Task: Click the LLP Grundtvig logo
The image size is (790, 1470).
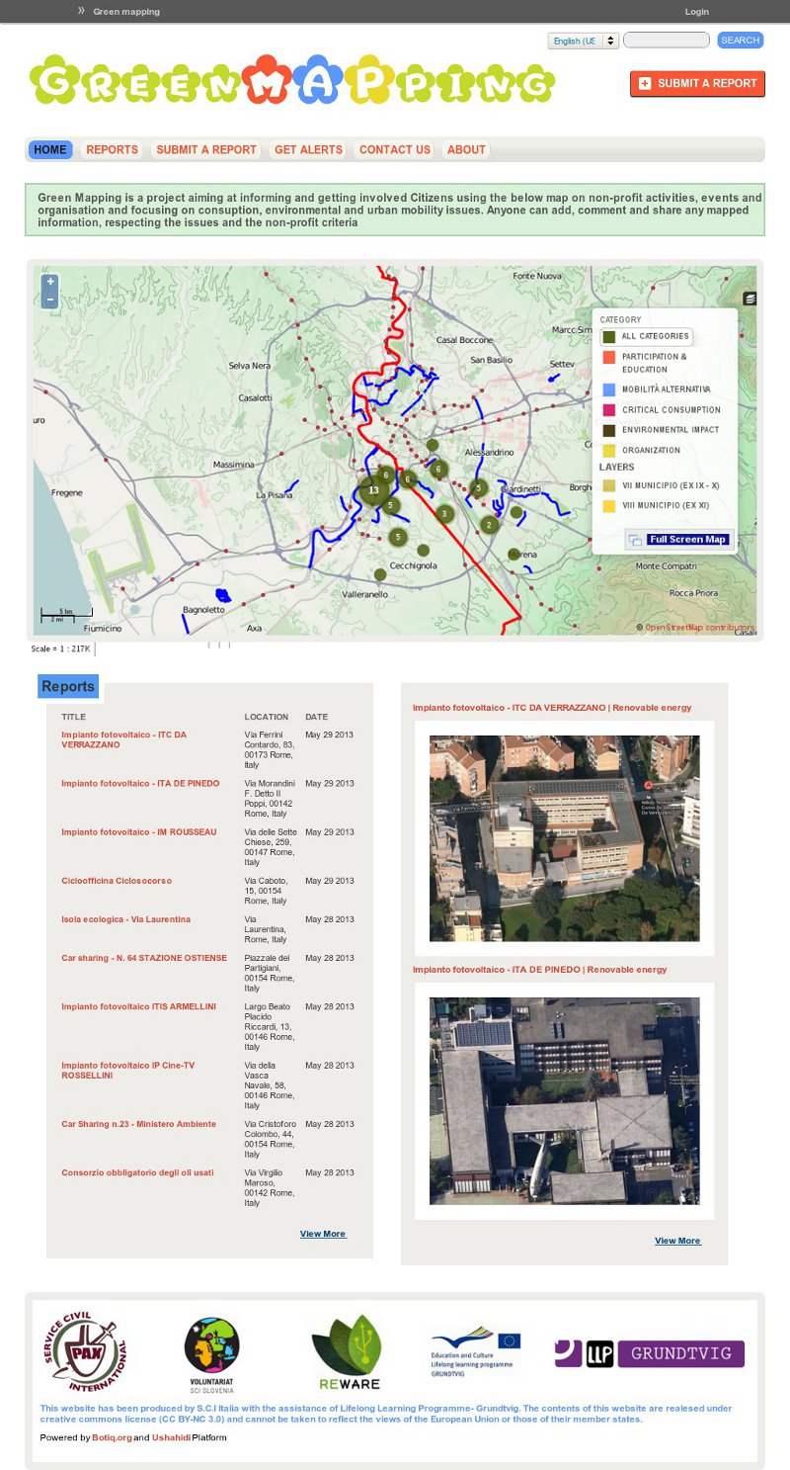Action: point(649,1353)
